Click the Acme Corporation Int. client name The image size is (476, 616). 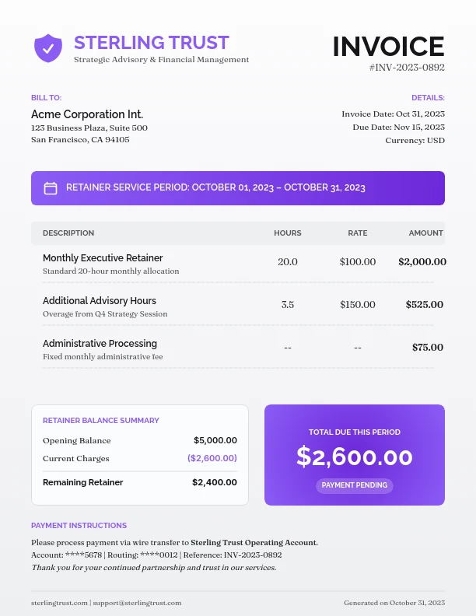coord(87,114)
